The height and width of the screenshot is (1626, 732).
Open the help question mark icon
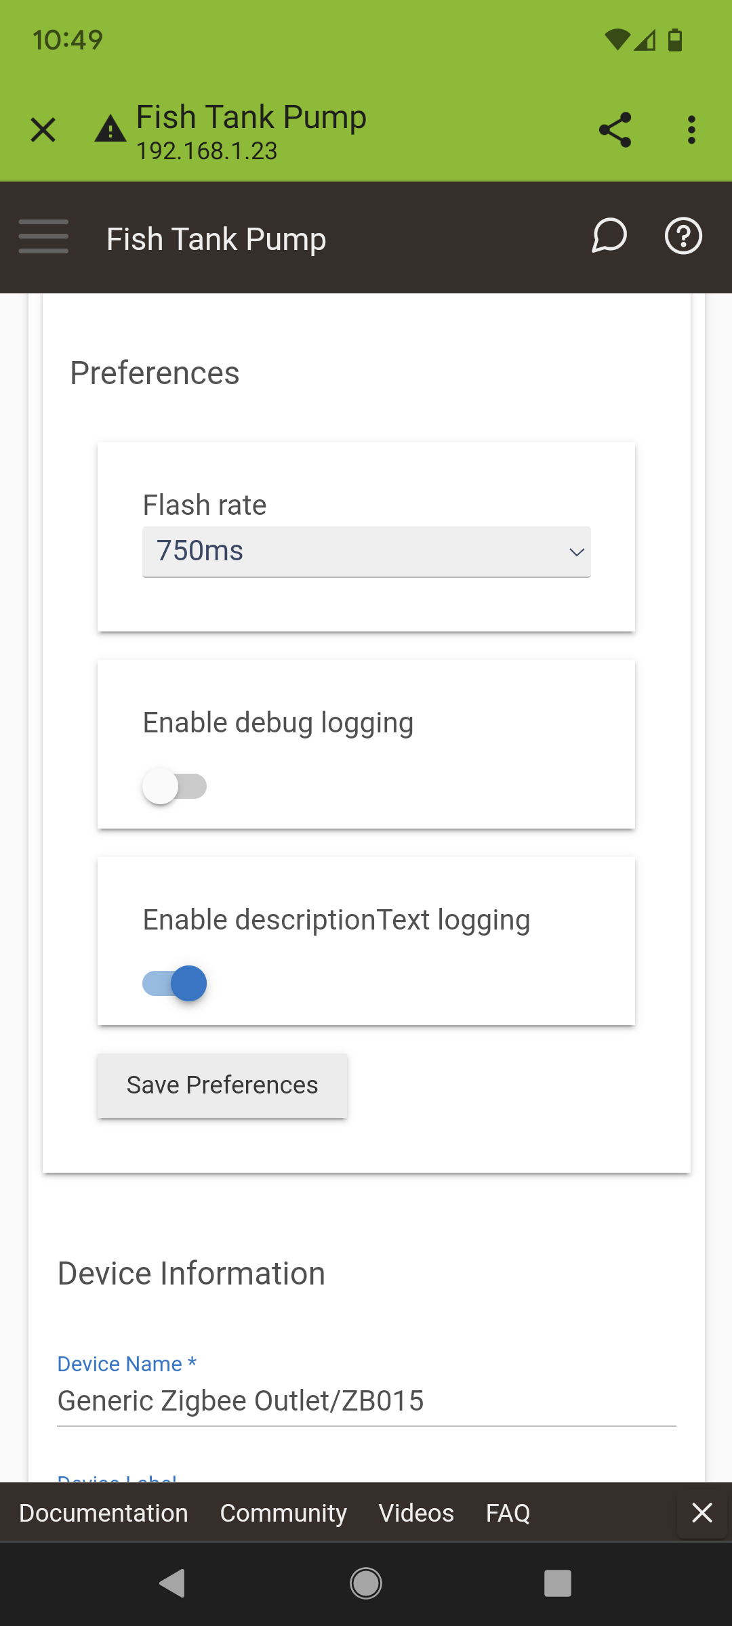(683, 236)
